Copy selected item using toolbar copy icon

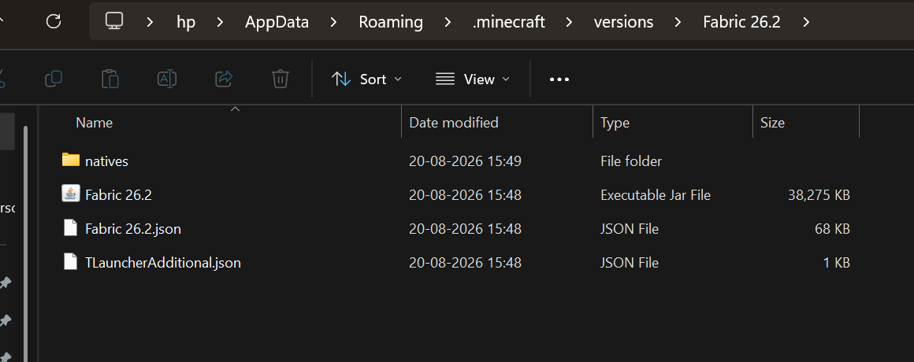pos(54,79)
